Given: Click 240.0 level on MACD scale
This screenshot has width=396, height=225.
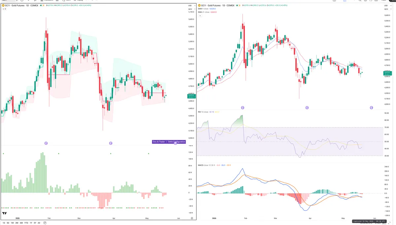Looking at the screenshot, I should (x=387, y=167).
